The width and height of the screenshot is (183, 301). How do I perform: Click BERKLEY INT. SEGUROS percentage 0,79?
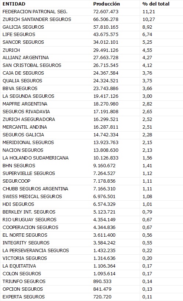point(147,212)
